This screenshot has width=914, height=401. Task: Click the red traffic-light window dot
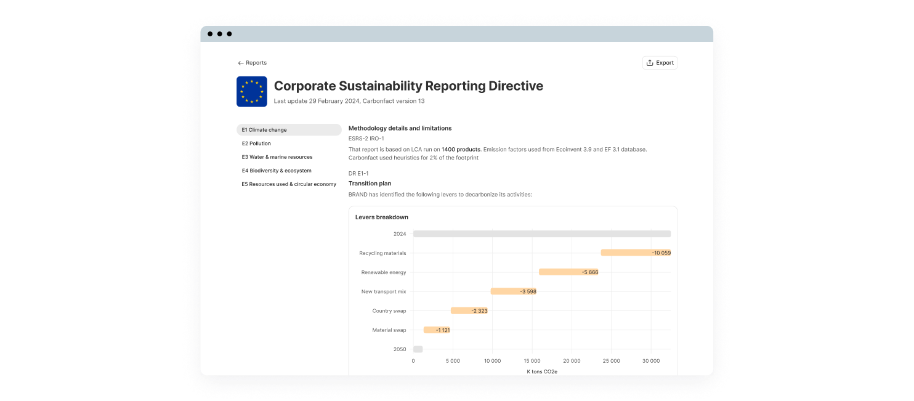[x=211, y=34]
